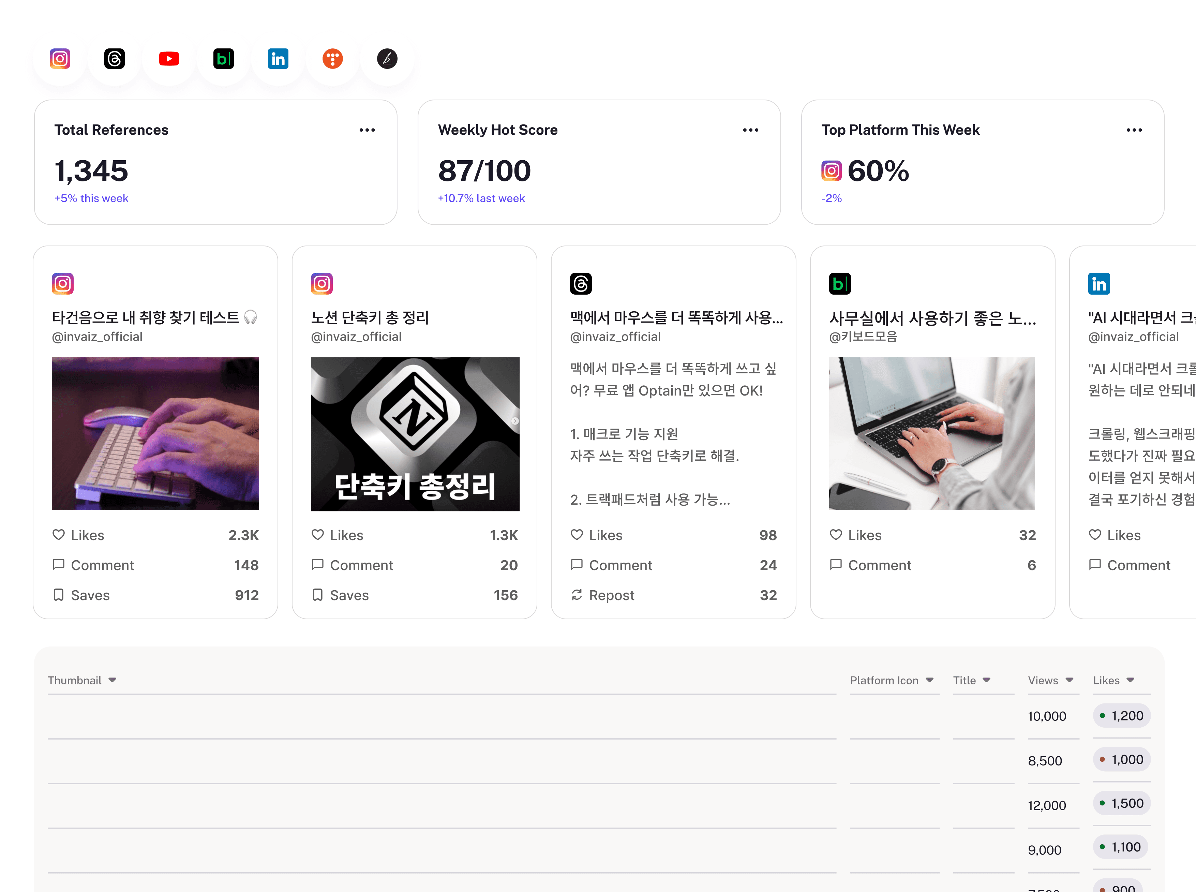Open Top Platform This Week options menu
1196x892 pixels.
(1134, 130)
